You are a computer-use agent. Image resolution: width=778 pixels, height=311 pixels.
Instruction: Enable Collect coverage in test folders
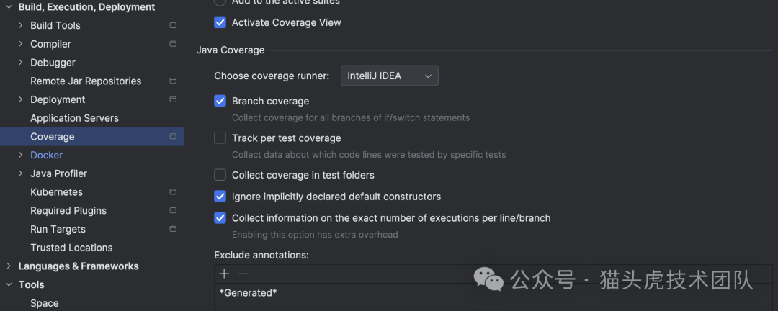click(220, 175)
